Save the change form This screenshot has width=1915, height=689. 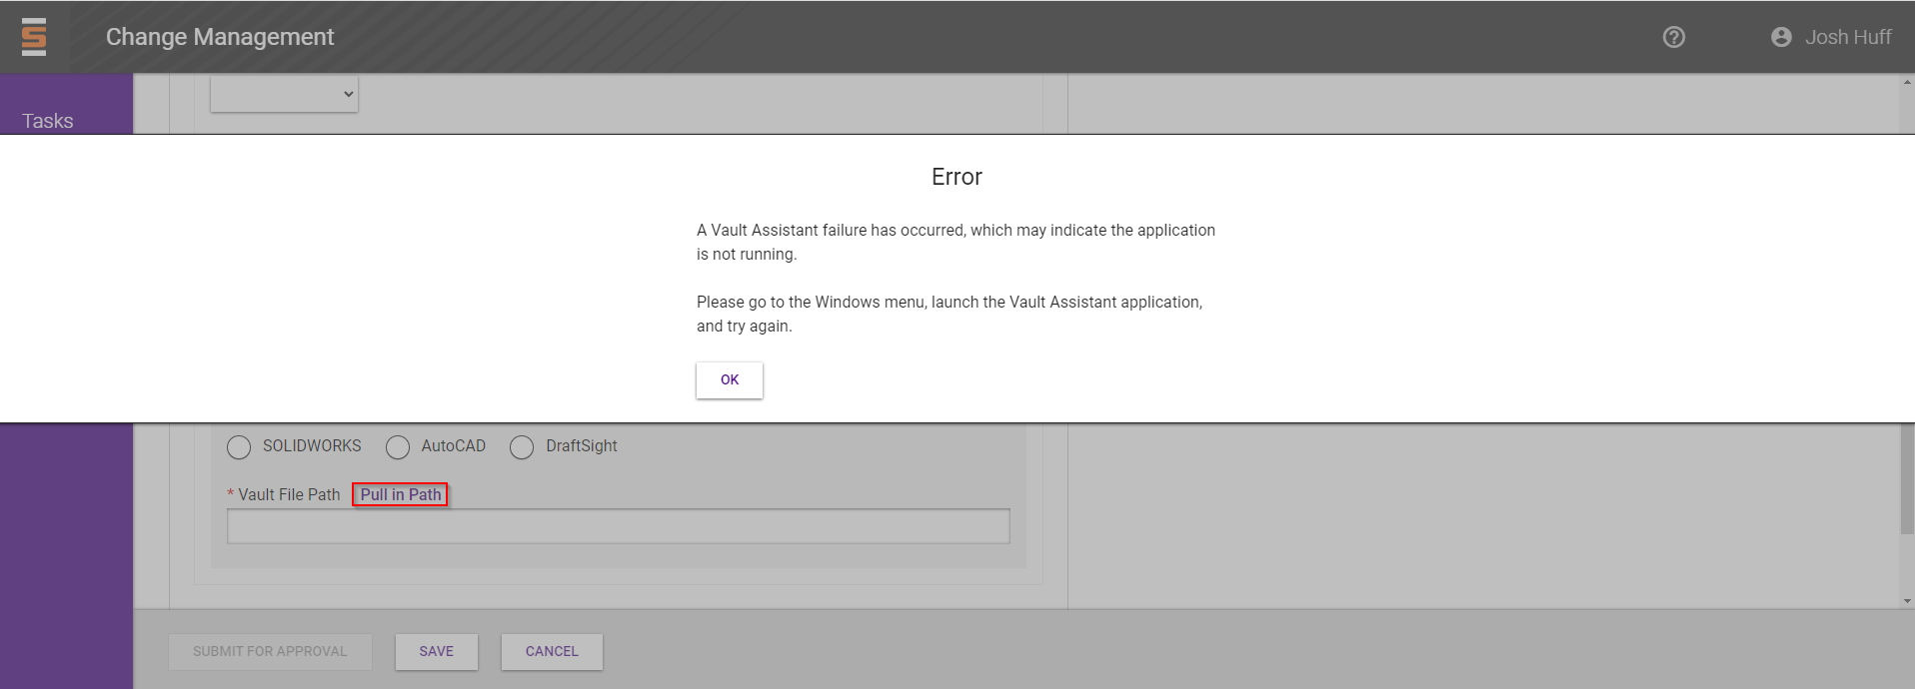[x=436, y=651]
